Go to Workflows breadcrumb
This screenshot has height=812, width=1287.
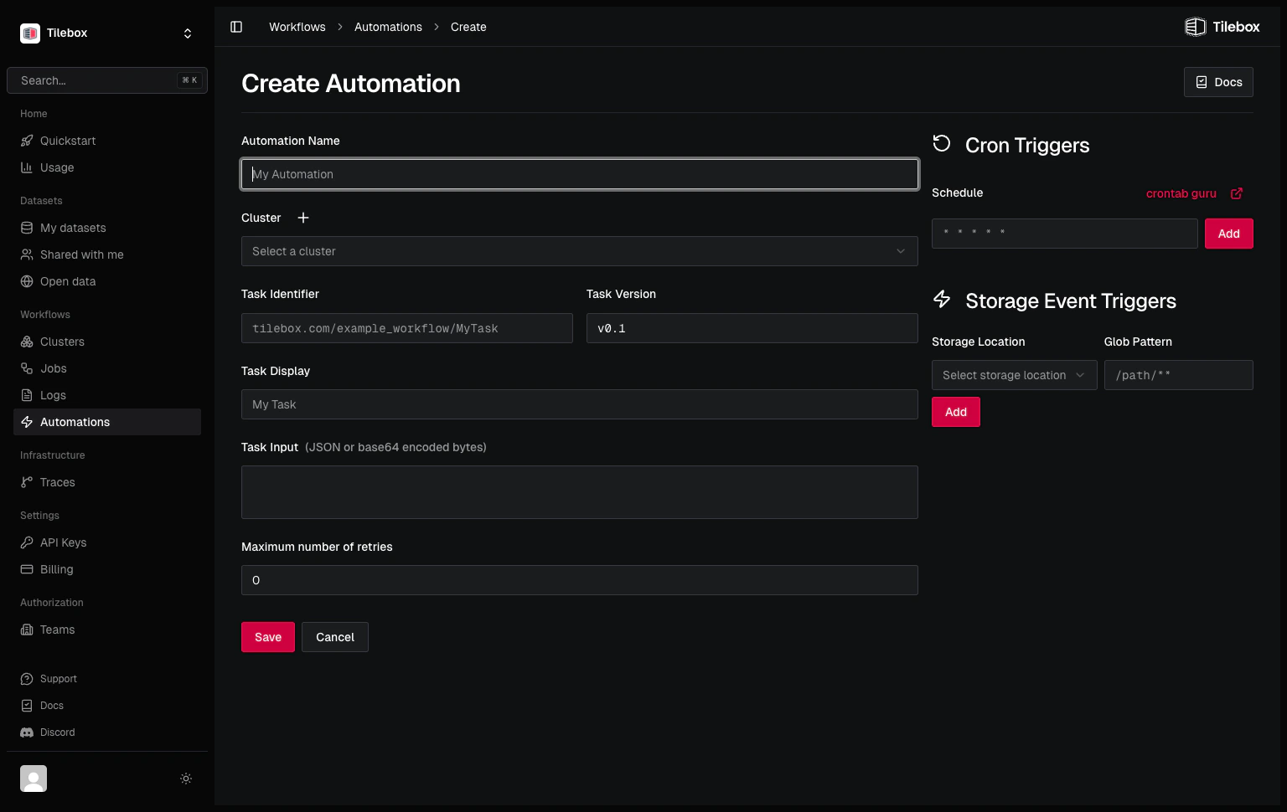[x=297, y=27]
